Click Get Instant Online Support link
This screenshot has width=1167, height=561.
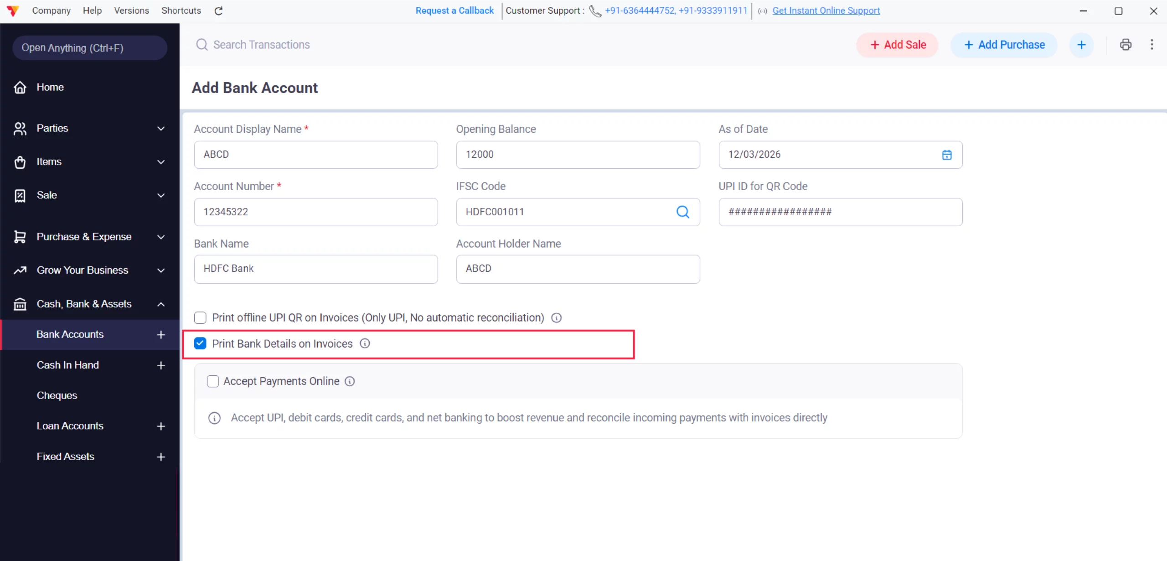pyautogui.click(x=826, y=10)
